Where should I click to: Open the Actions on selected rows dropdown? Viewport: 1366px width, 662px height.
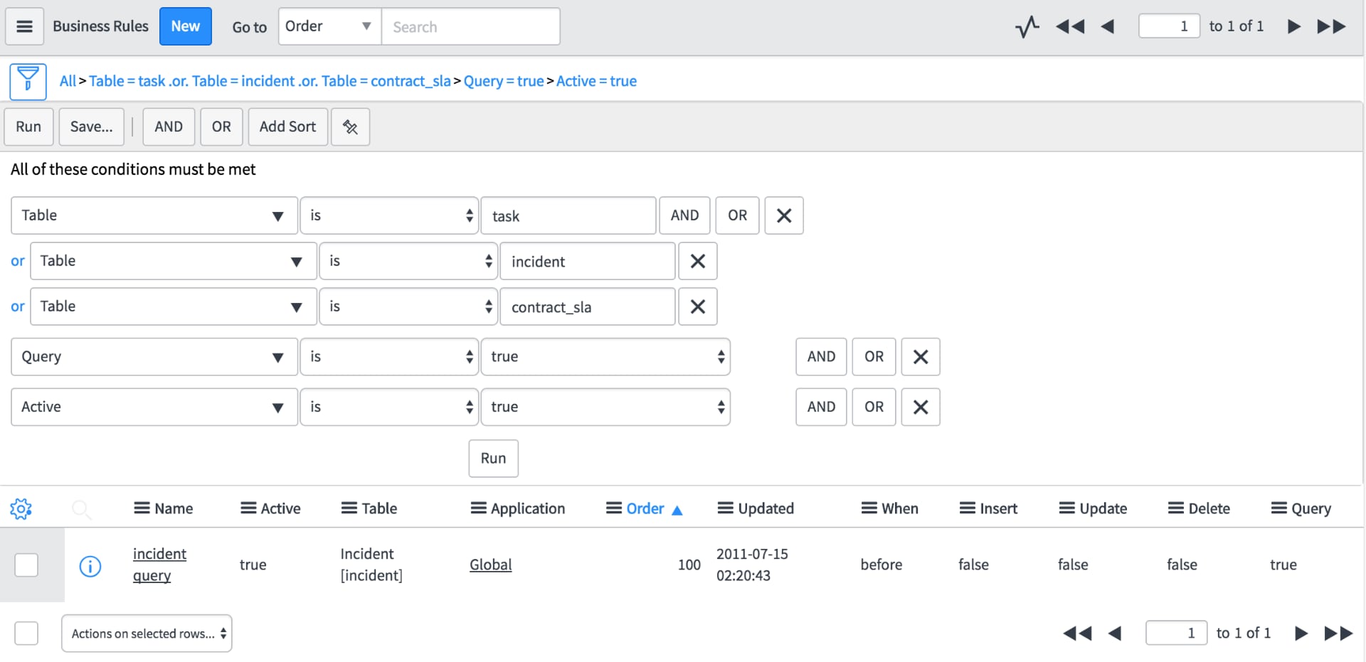[146, 632]
